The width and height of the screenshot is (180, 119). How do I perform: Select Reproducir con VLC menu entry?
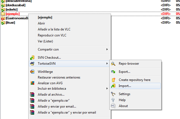[x=52, y=35]
